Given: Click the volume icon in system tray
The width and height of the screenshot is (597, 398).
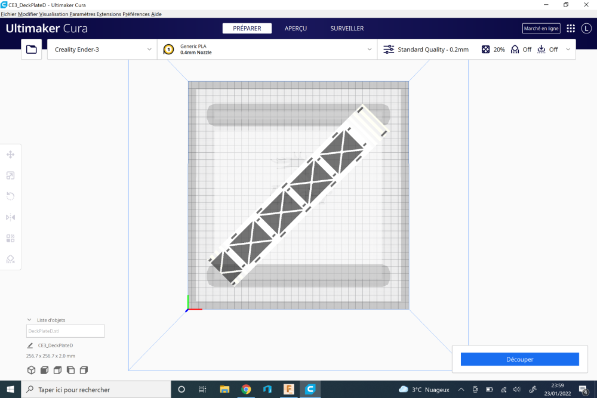Looking at the screenshot, I should coord(516,390).
